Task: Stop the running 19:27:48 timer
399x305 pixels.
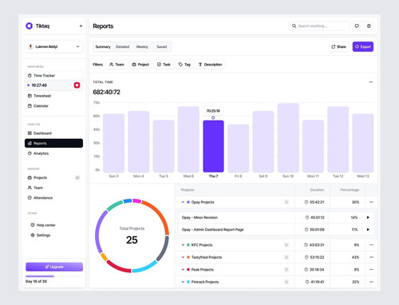Action: (77, 85)
